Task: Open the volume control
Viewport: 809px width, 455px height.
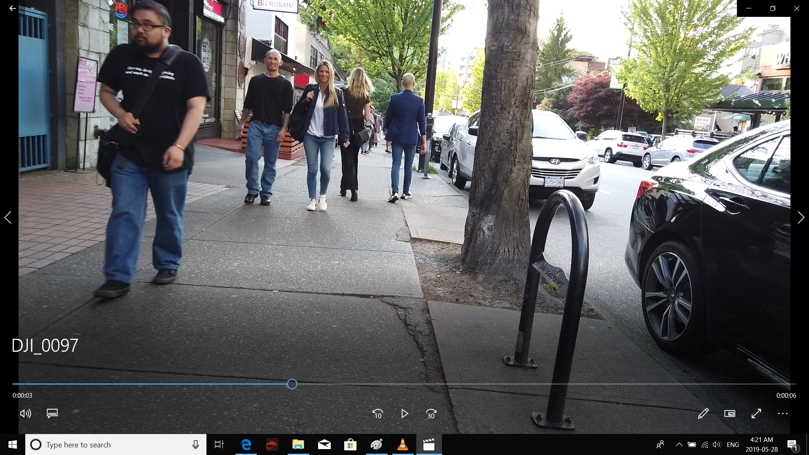Action: [x=25, y=414]
